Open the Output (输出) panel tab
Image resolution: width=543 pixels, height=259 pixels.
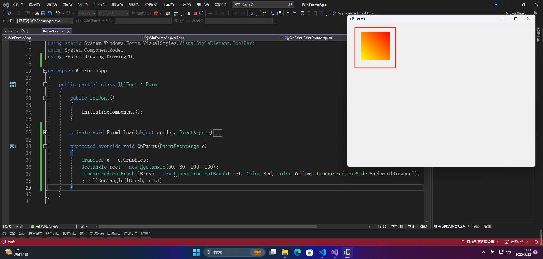(83, 233)
